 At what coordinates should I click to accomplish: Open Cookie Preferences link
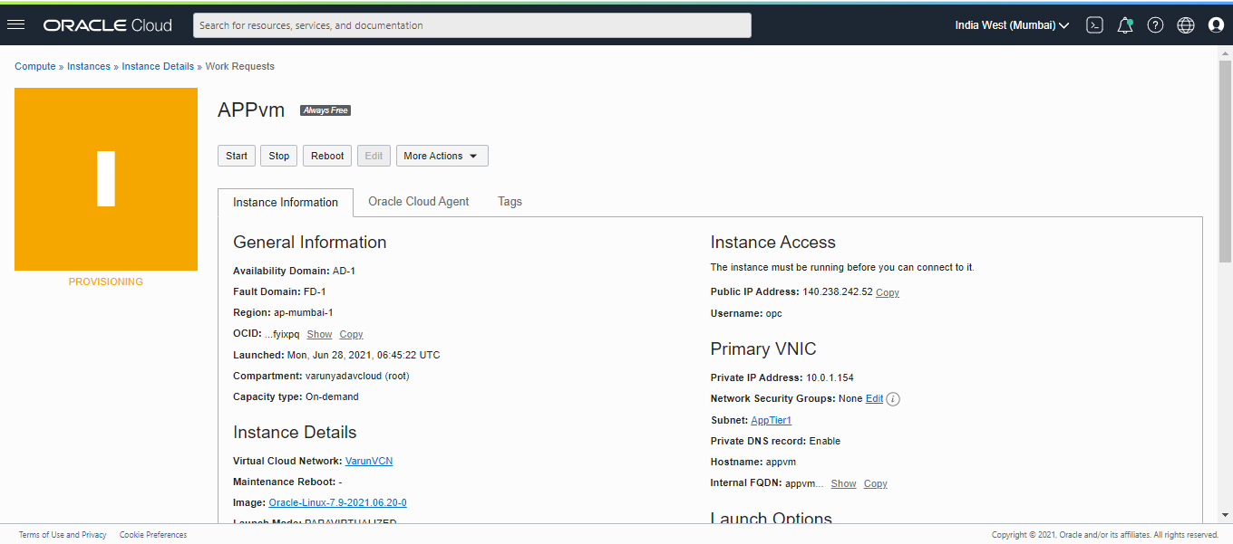153,535
